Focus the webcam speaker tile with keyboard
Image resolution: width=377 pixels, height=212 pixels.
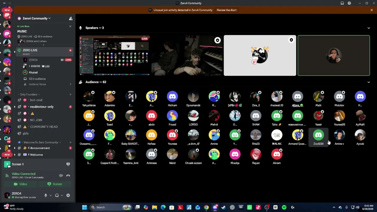tap(187, 56)
